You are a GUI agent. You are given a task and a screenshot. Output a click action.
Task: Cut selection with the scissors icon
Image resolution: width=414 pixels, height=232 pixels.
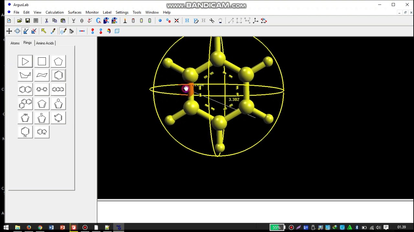[x=47, y=21]
